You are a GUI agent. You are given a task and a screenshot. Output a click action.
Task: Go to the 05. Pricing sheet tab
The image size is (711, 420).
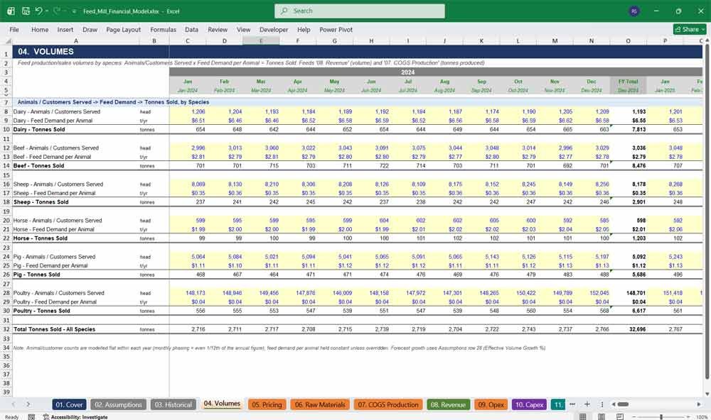click(267, 404)
